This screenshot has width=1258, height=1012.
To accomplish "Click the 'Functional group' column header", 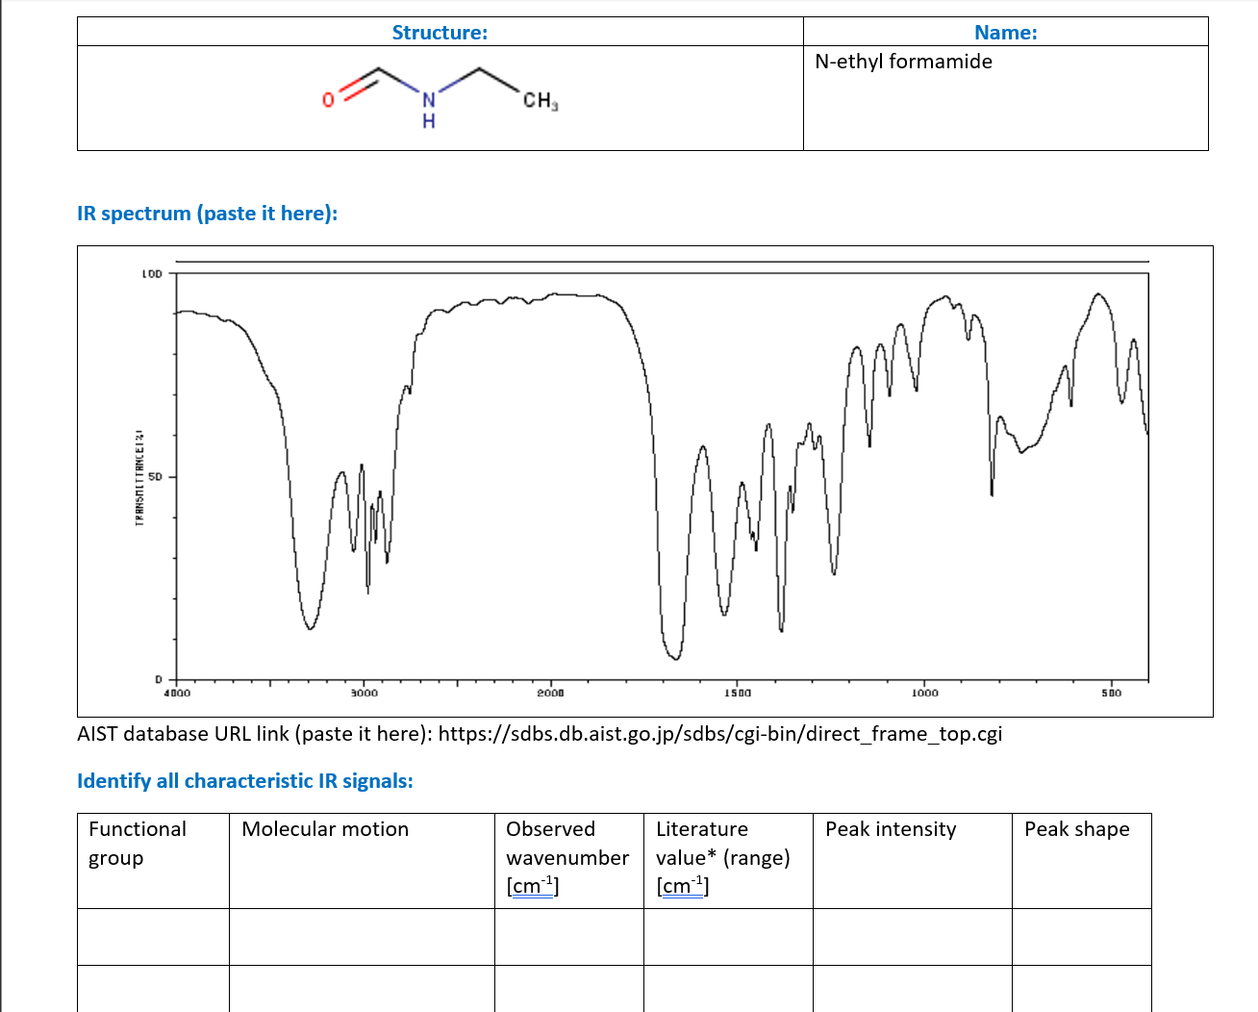I will pos(138,843).
